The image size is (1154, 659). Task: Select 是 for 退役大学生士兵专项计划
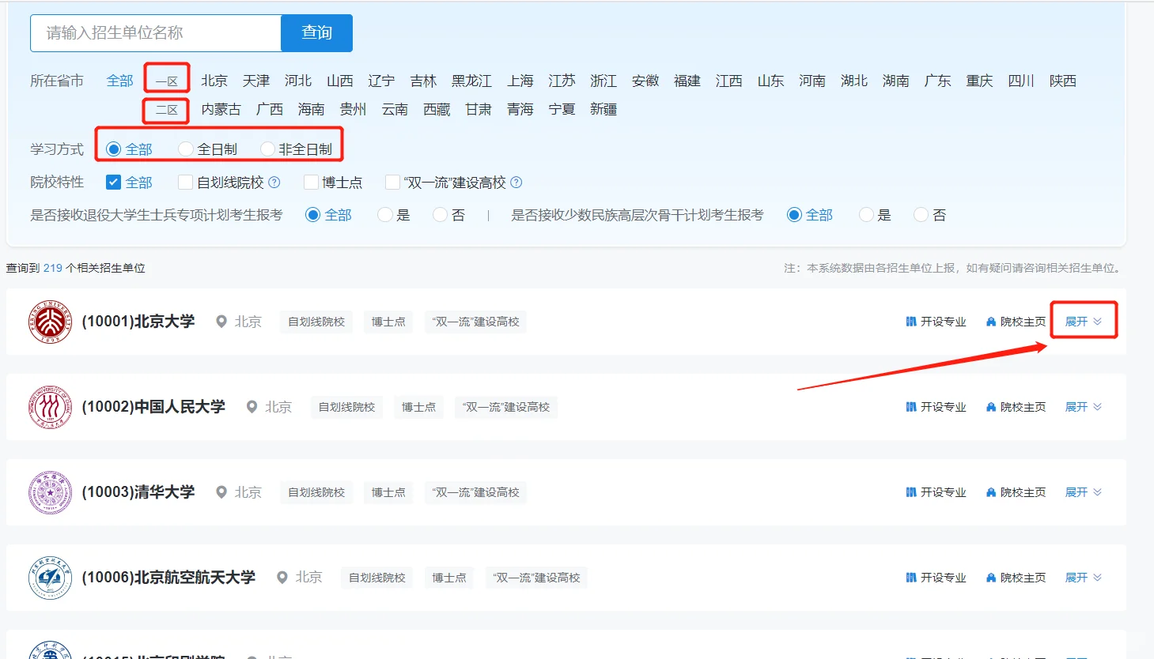[x=384, y=214]
